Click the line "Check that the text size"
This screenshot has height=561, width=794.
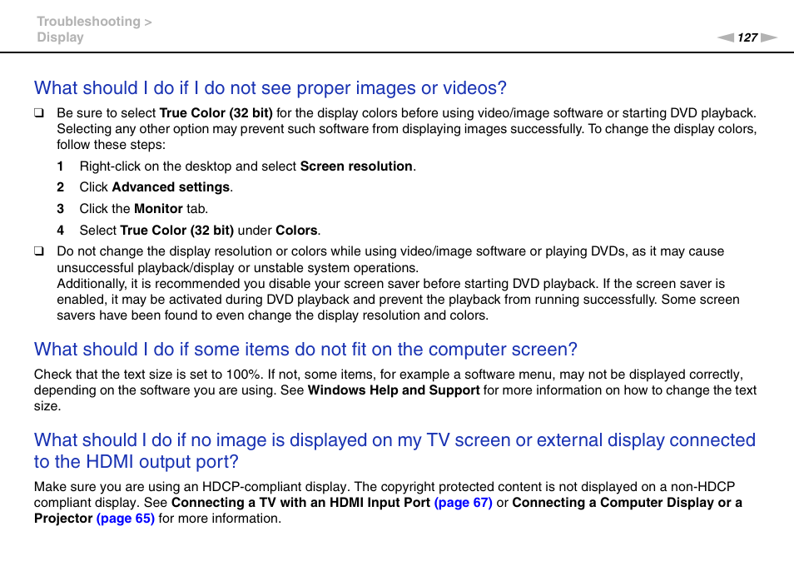point(389,375)
